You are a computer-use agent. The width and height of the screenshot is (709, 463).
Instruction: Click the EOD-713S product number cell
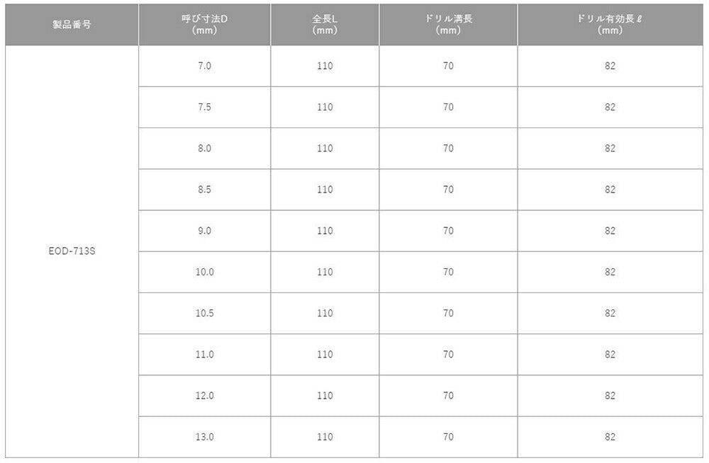(72, 251)
